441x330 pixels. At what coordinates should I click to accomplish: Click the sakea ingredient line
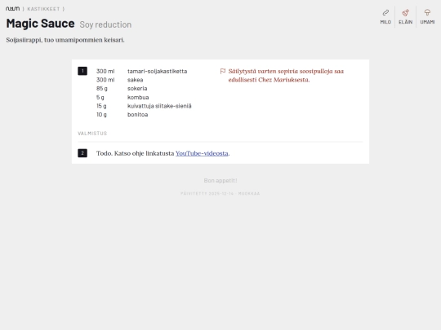pos(120,80)
